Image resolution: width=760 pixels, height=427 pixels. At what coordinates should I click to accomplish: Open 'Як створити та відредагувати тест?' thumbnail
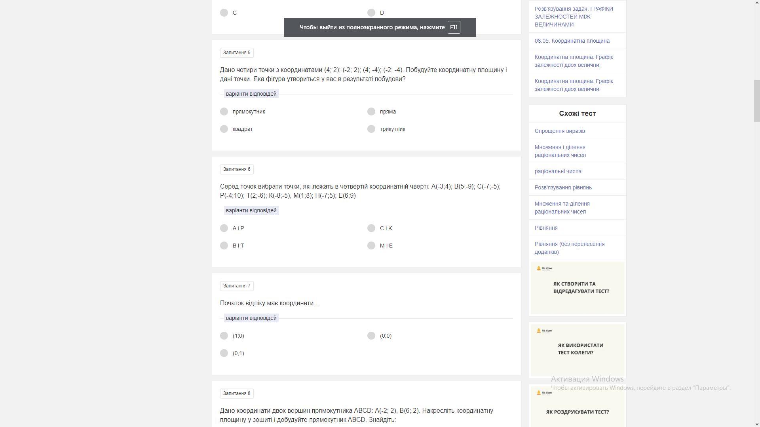click(577, 288)
